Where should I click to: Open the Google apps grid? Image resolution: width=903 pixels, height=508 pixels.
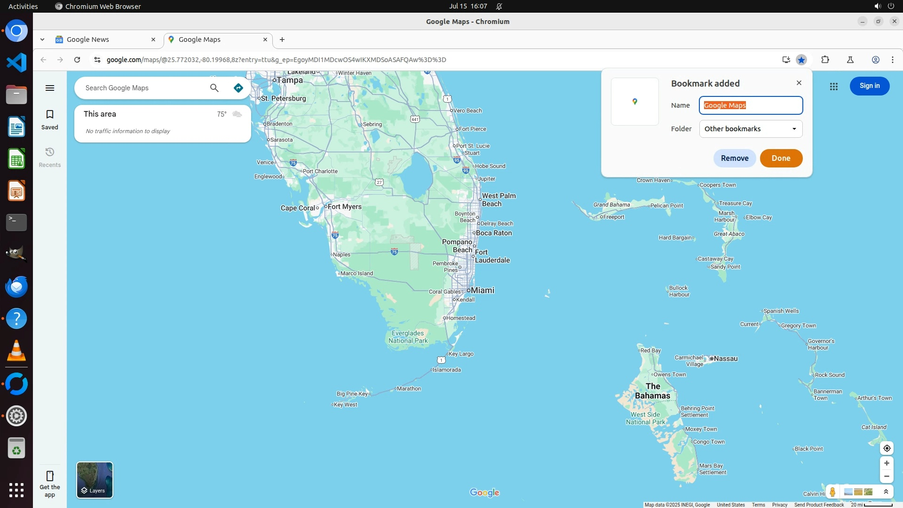click(834, 87)
